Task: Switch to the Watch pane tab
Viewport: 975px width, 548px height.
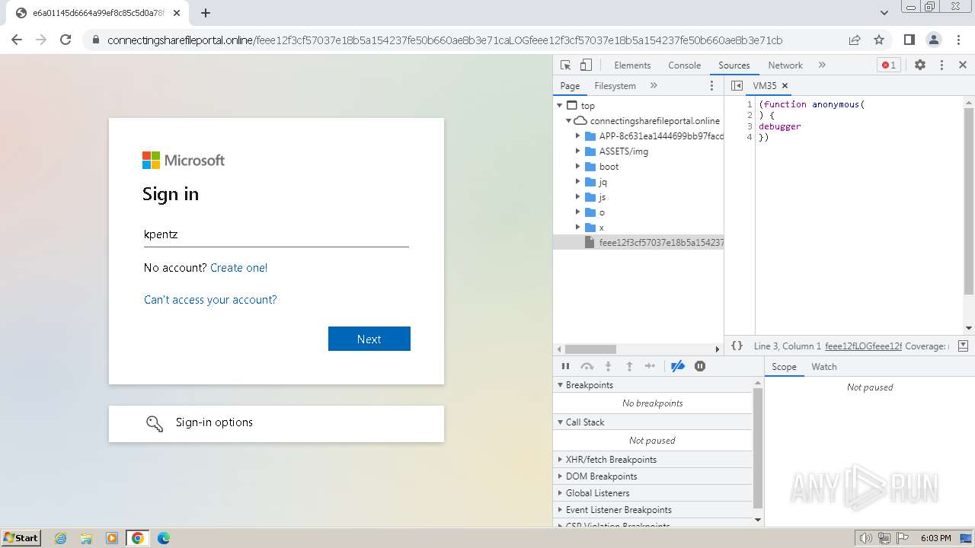Action: (x=823, y=367)
